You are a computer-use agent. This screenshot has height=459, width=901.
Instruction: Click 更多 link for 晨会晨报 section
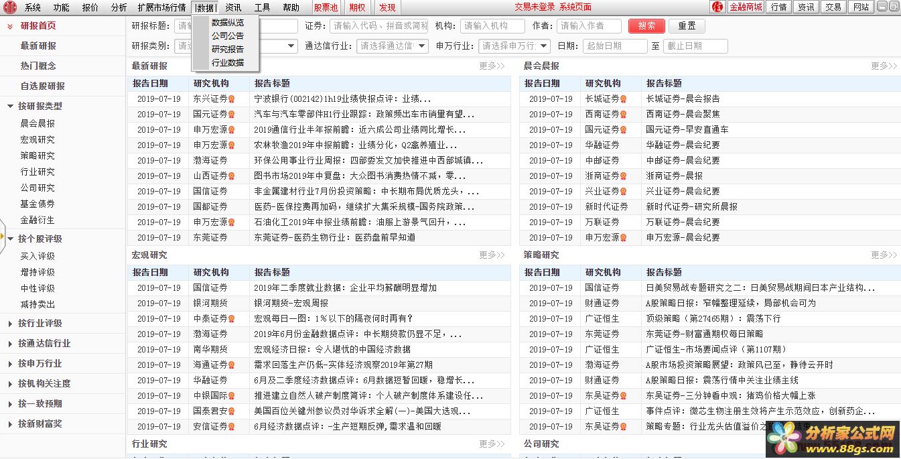click(x=884, y=66)
